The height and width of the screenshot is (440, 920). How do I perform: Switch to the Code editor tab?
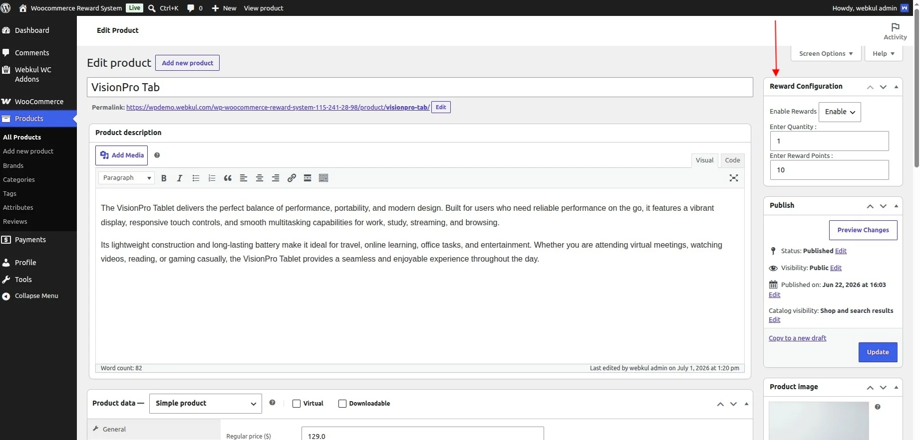coord(732,160)
